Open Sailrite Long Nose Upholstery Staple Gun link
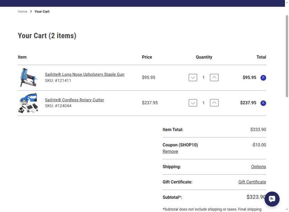This screenshot has height=212, width=289. (x=84, y=74)
